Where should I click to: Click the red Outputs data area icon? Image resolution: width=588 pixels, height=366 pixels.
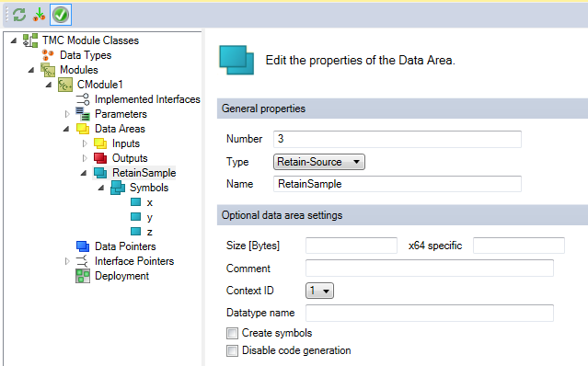coord(100,158)
